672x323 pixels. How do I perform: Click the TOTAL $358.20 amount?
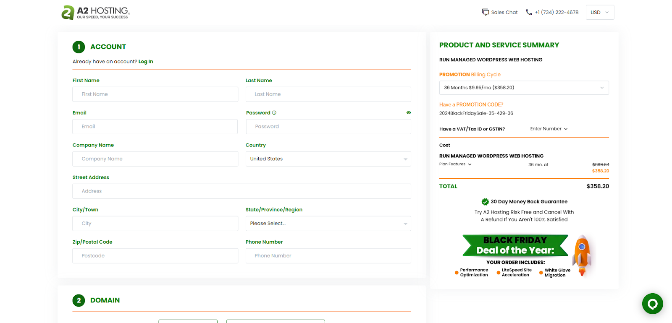[x=598, y=186]
